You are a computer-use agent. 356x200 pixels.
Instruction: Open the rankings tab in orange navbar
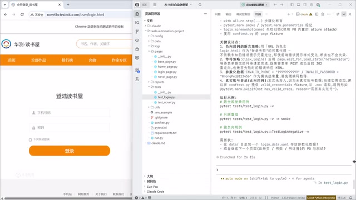point(67,60)
